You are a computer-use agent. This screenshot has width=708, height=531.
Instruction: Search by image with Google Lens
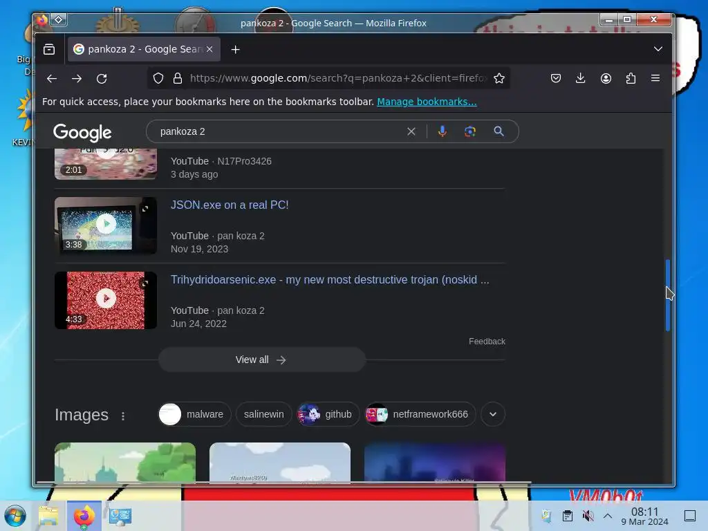tap(470, 131)
